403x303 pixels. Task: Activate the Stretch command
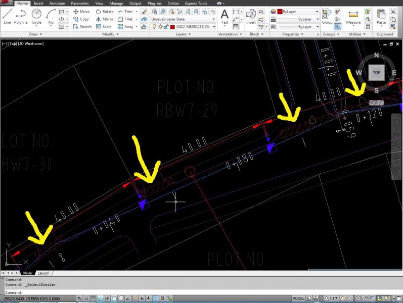pyautogui.click(x=82, y=27)
